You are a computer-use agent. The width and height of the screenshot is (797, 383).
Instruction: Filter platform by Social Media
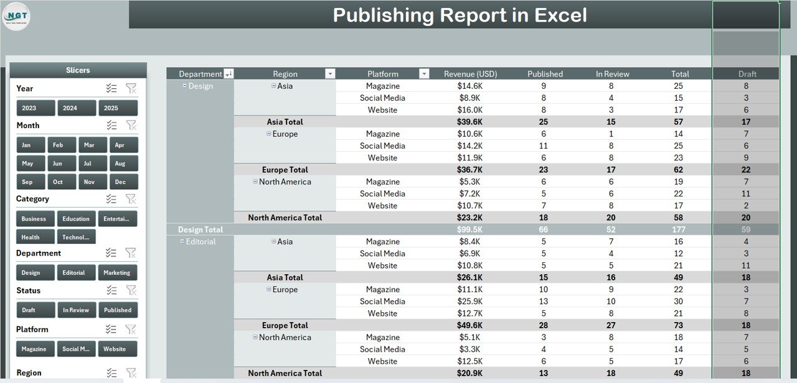pos(77,349)
